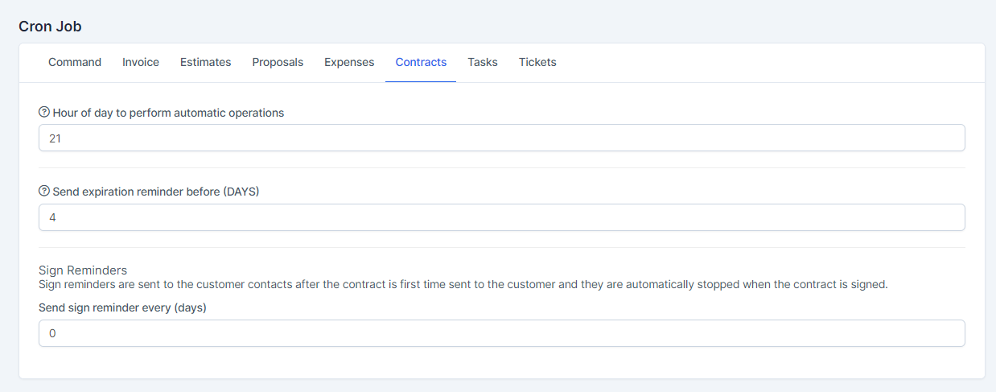Select the Proposals tab
This screenshot has width=996, height=392.
coord(278,62)
